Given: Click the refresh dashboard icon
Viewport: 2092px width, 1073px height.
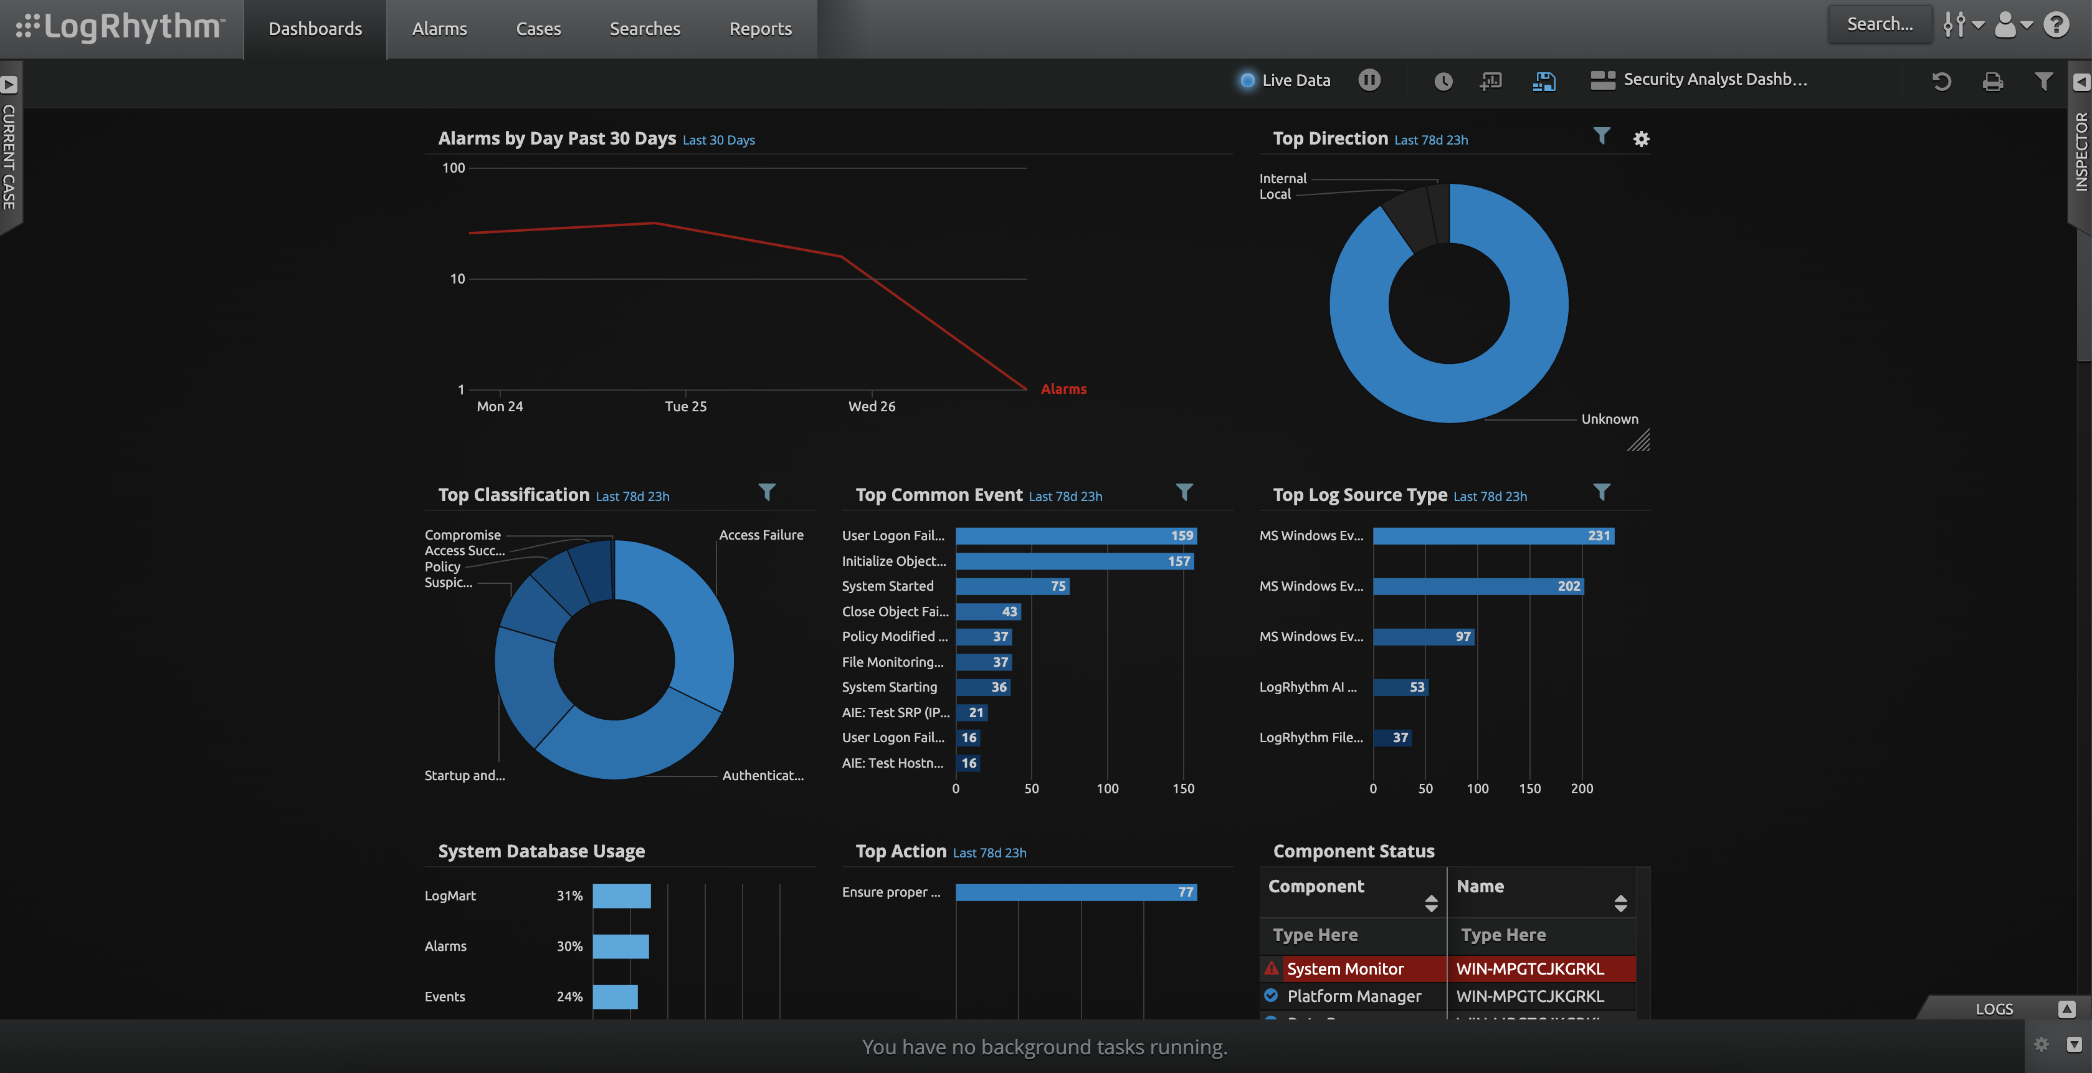Looking at the screenshot, I should point(1942,81).
